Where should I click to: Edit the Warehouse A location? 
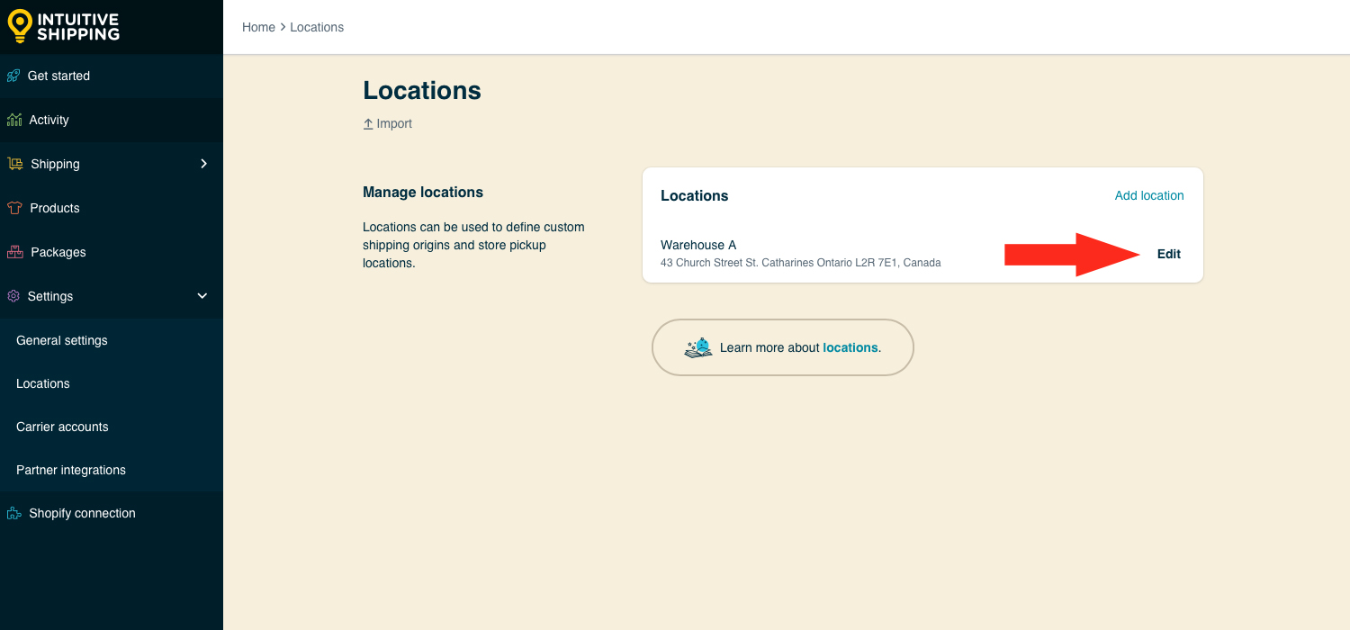click(x=1169, y=254)
